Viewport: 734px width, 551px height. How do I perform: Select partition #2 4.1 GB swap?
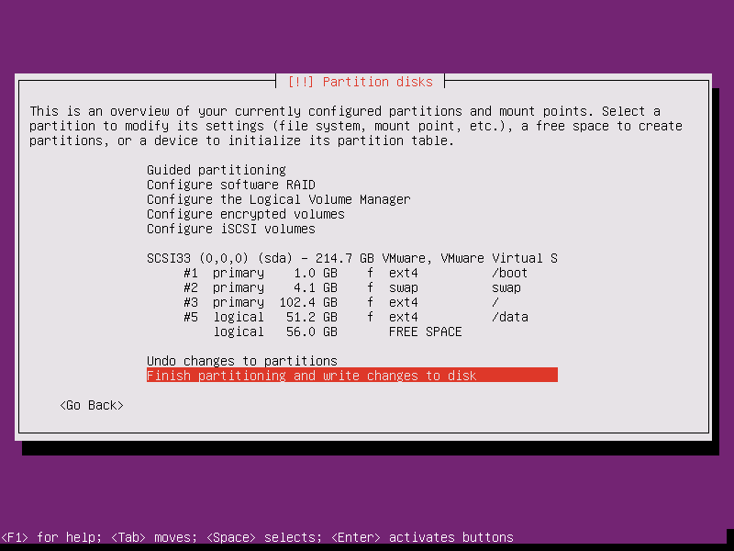tap(352, 287)
